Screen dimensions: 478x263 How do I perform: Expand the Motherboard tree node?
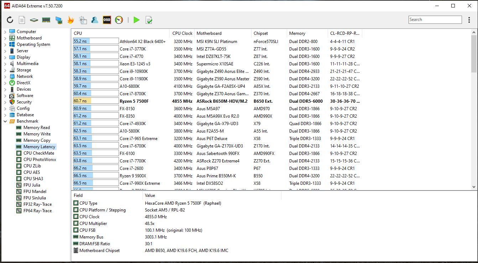5,38
